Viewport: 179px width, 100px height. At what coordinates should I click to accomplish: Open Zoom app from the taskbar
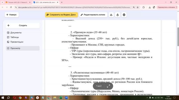pyautogui.click(x=67, y=97)
